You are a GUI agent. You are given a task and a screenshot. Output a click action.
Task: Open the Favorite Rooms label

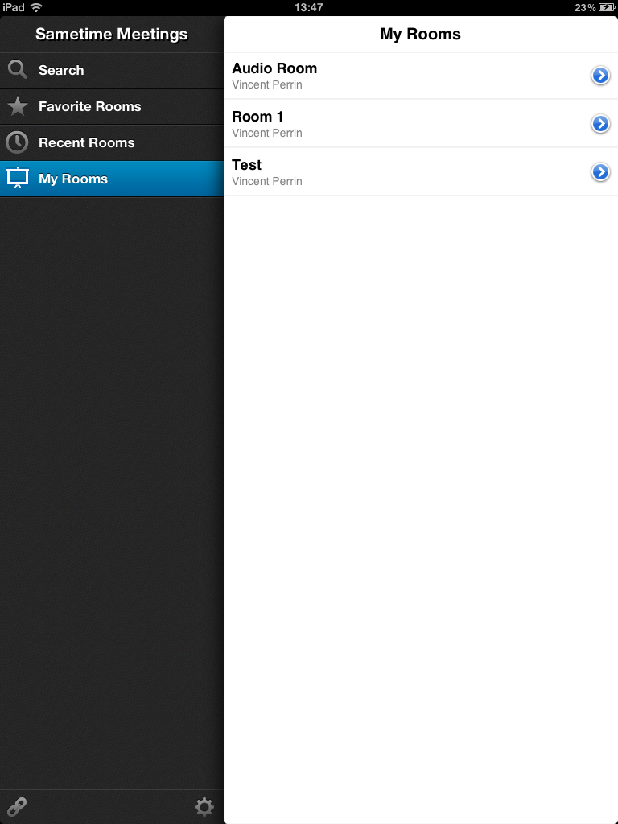[x=90, y=106]
